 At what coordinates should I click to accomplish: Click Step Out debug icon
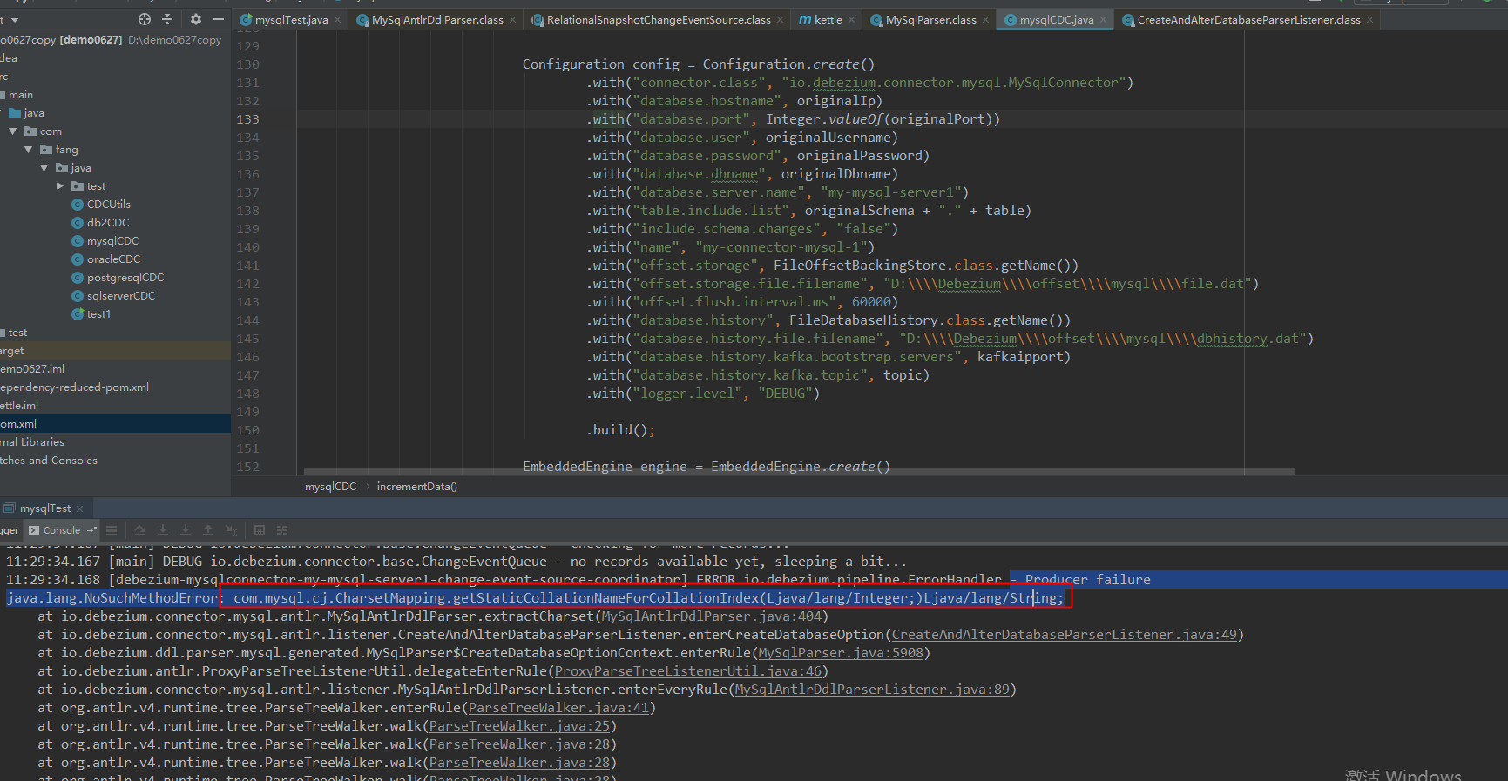point(208,530)
